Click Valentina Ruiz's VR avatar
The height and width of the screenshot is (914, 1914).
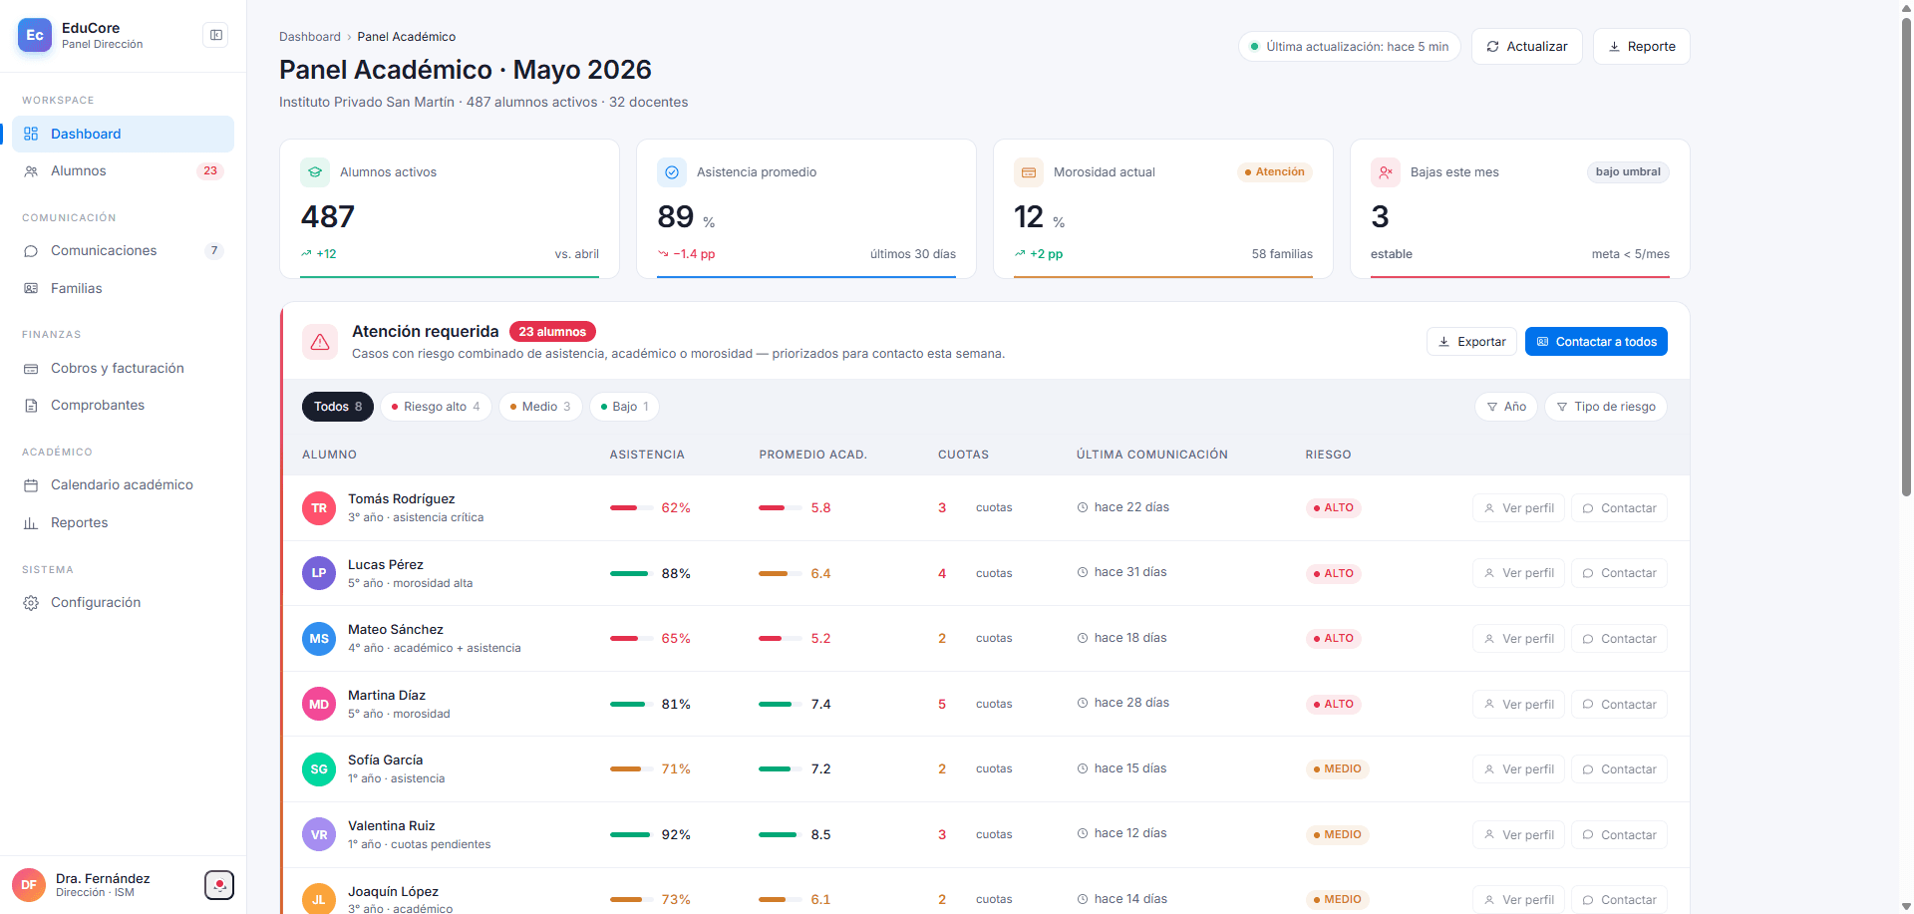pos(319,835)
